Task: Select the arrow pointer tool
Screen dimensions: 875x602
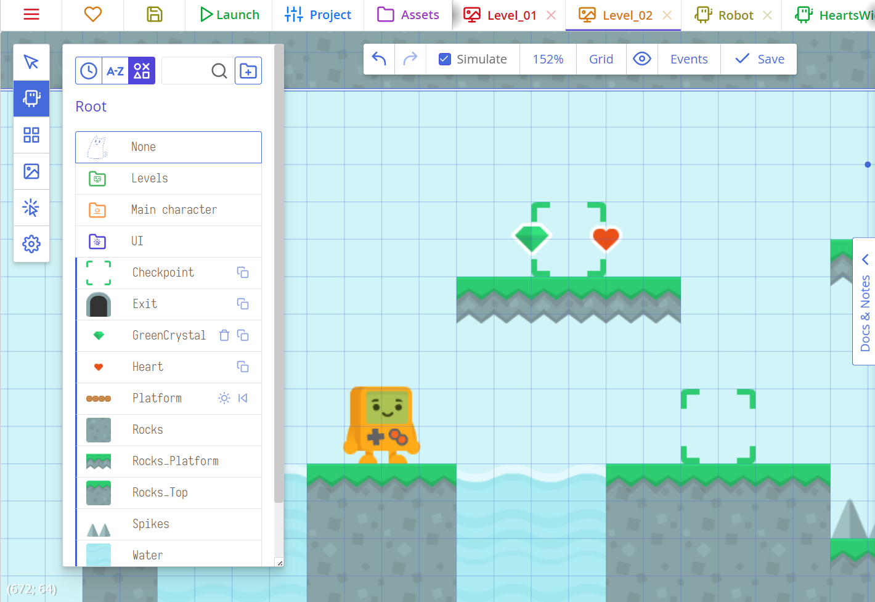Action: click(x=31, y=62)
